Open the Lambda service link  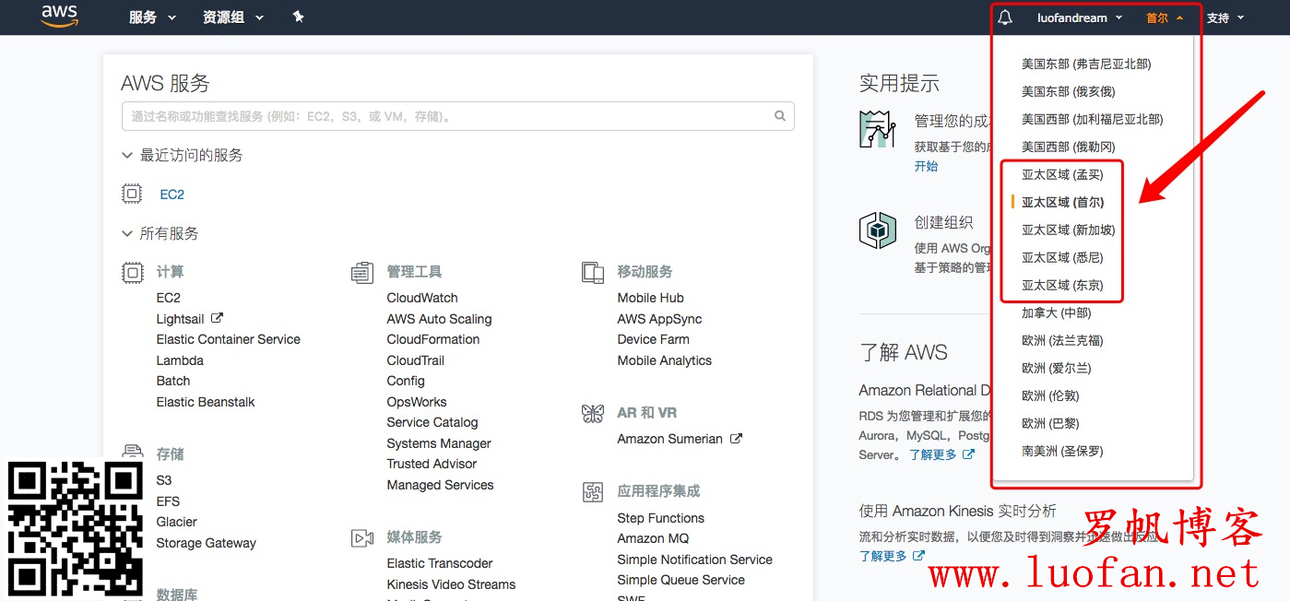[180, 360]
